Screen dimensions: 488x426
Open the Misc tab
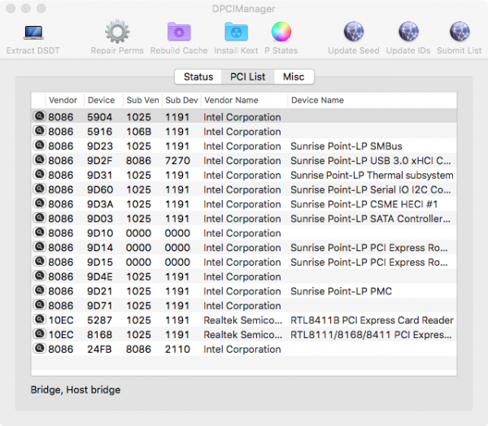[x=294, y=76]
